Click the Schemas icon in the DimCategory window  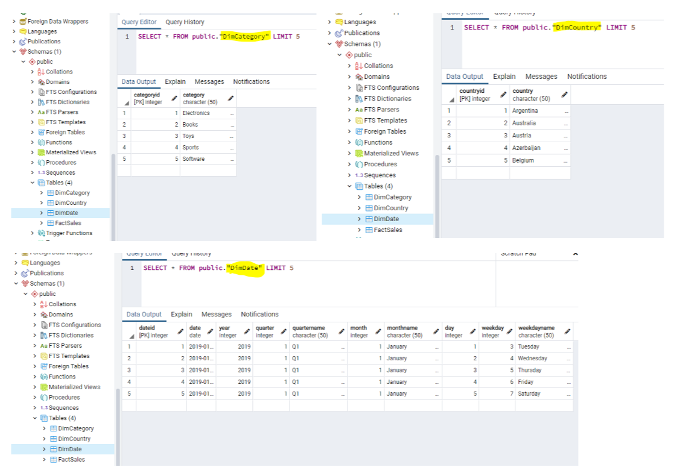pos(23,52)
